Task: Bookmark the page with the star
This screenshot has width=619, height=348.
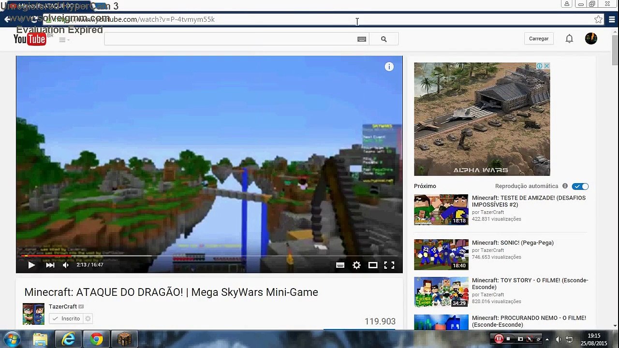Action: [598, 19]
